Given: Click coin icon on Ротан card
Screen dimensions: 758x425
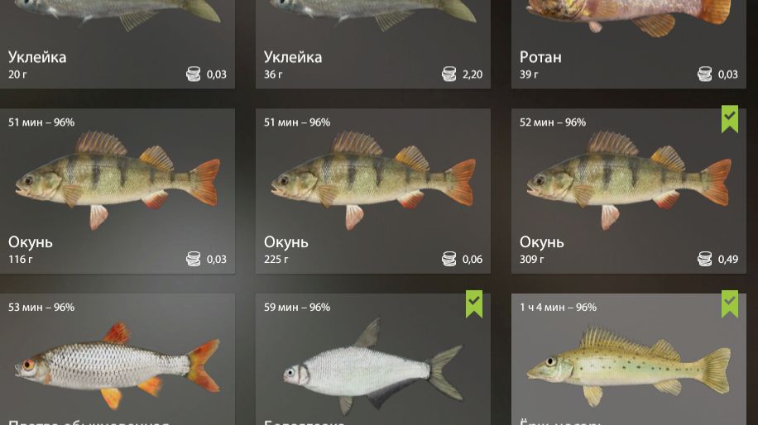Looking at the screenshot, I should pos(705,74).
